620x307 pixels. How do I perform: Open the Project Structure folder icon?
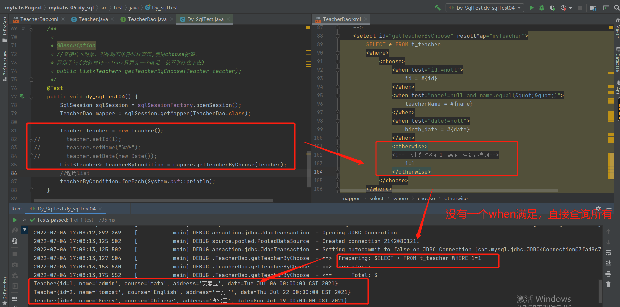[x=593, y=8]
